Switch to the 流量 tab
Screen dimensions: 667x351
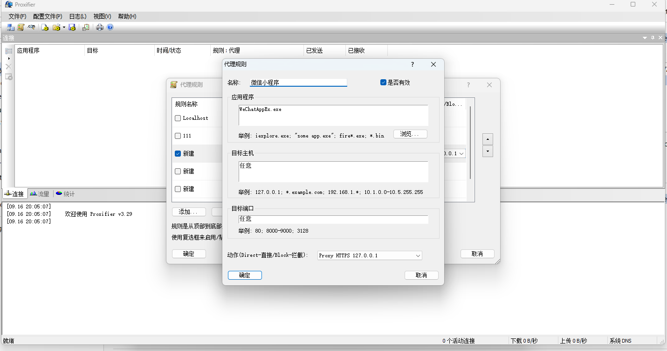(x=40, y=194)
